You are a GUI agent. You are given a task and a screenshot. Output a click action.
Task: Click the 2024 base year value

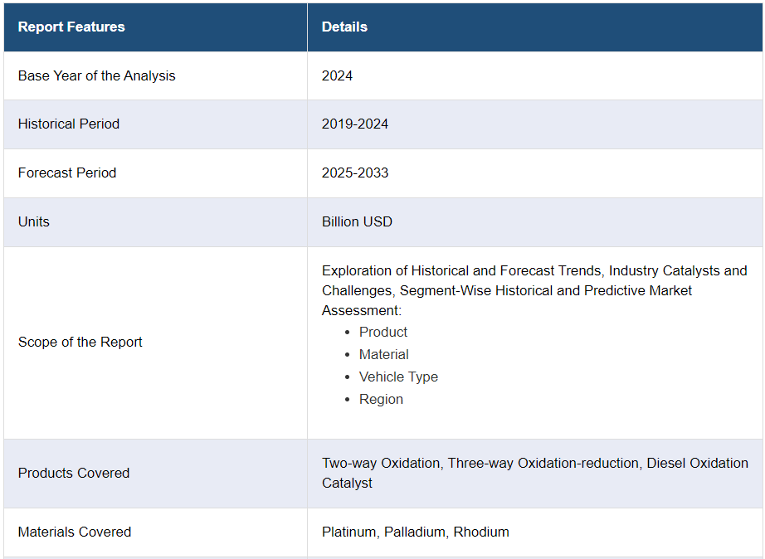point(337,75)
